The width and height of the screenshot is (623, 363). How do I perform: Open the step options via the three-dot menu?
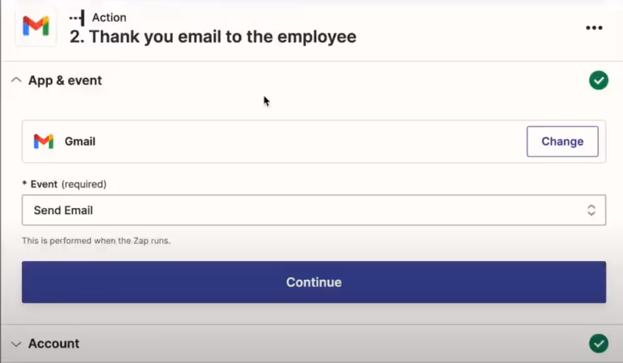click(593, 28)
